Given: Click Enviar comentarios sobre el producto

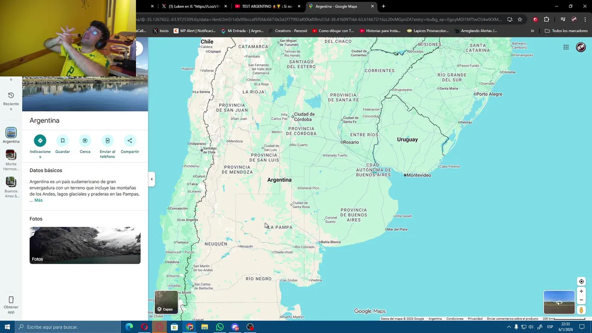Looking at the screenshot, I should (x=512, y=319).
